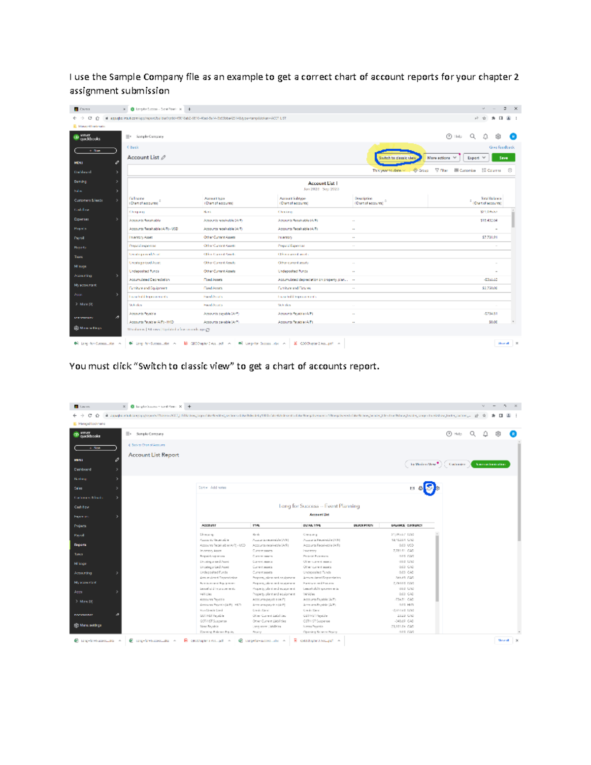The height and width of the screenshot is (765, 591).
Task: Click reload icon in Account List browser window
Action: (x=90, y=118)
